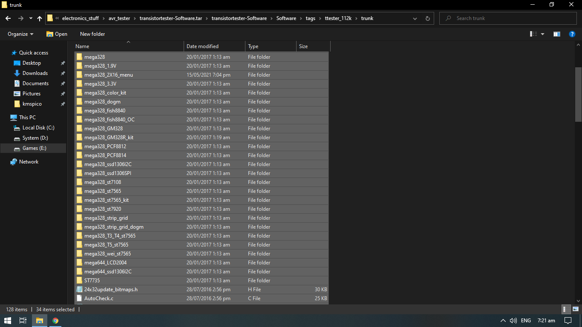This screenshot has height=327, width=582.
Task: Select mega644_LCD2004 folder icon
Action: [79, 263]
